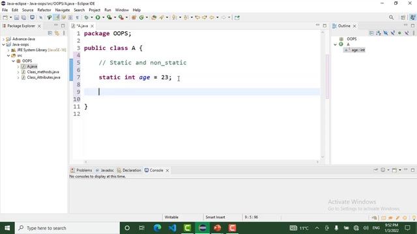417x234 pixels.
Task: Collapse the src folder
Action: tap(8, 55)
